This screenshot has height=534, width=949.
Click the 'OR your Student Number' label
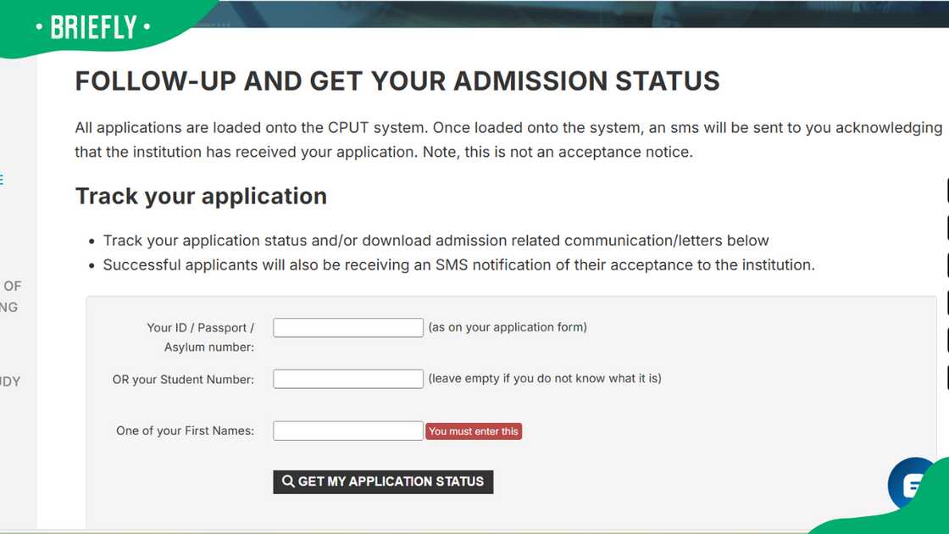(183, 380)
